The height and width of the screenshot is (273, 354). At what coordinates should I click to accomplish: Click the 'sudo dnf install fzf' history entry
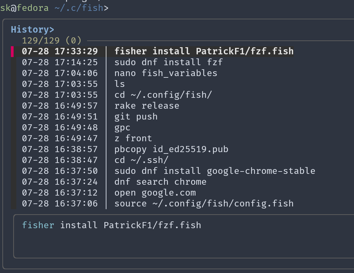click(x=169, y=62)
